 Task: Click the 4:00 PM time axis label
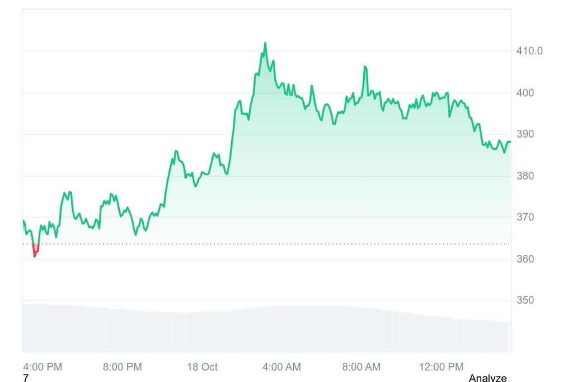(43, 367)
